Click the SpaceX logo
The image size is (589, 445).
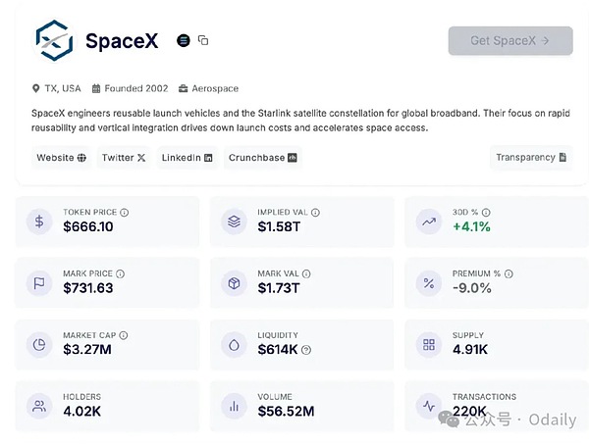click(55, 40)
